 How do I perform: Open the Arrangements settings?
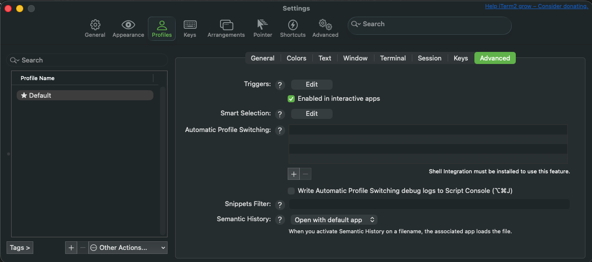pyautogui.click(x=226, y=29)
